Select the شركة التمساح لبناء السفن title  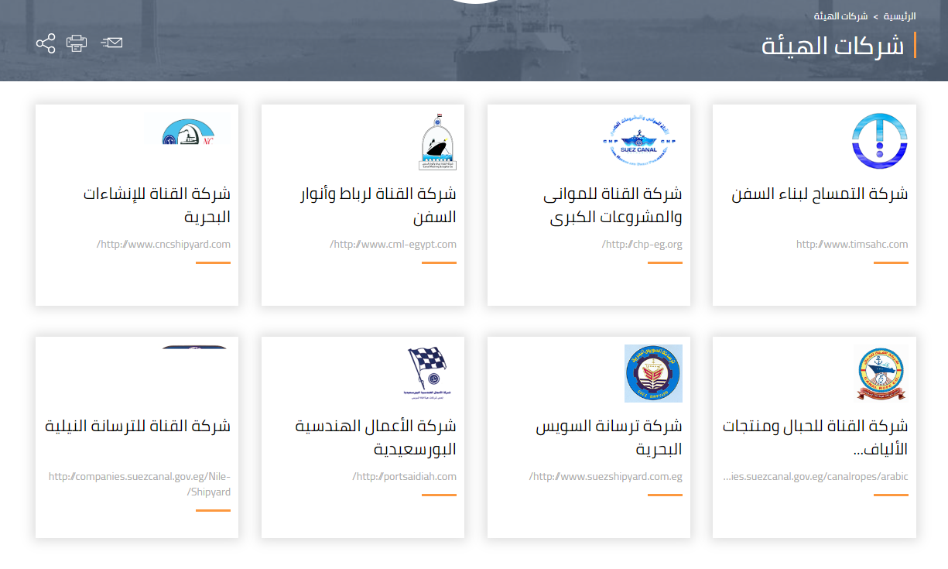click(820, 194)
